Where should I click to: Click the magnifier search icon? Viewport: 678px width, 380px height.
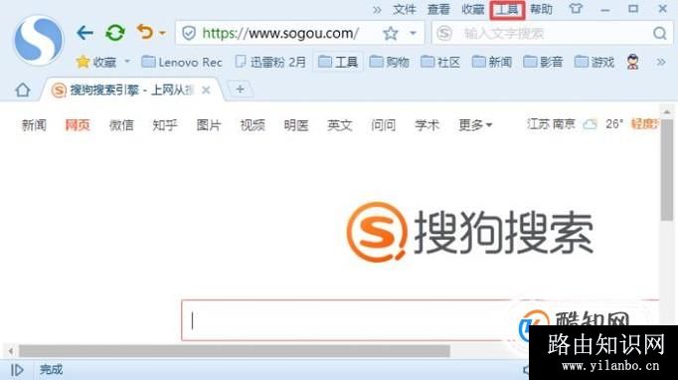(x=660, y=34)
